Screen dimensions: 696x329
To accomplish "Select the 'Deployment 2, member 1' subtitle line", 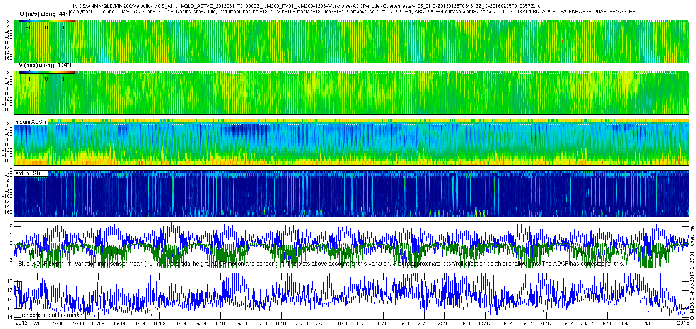I will pyautogui.click(x=351, y=12).
